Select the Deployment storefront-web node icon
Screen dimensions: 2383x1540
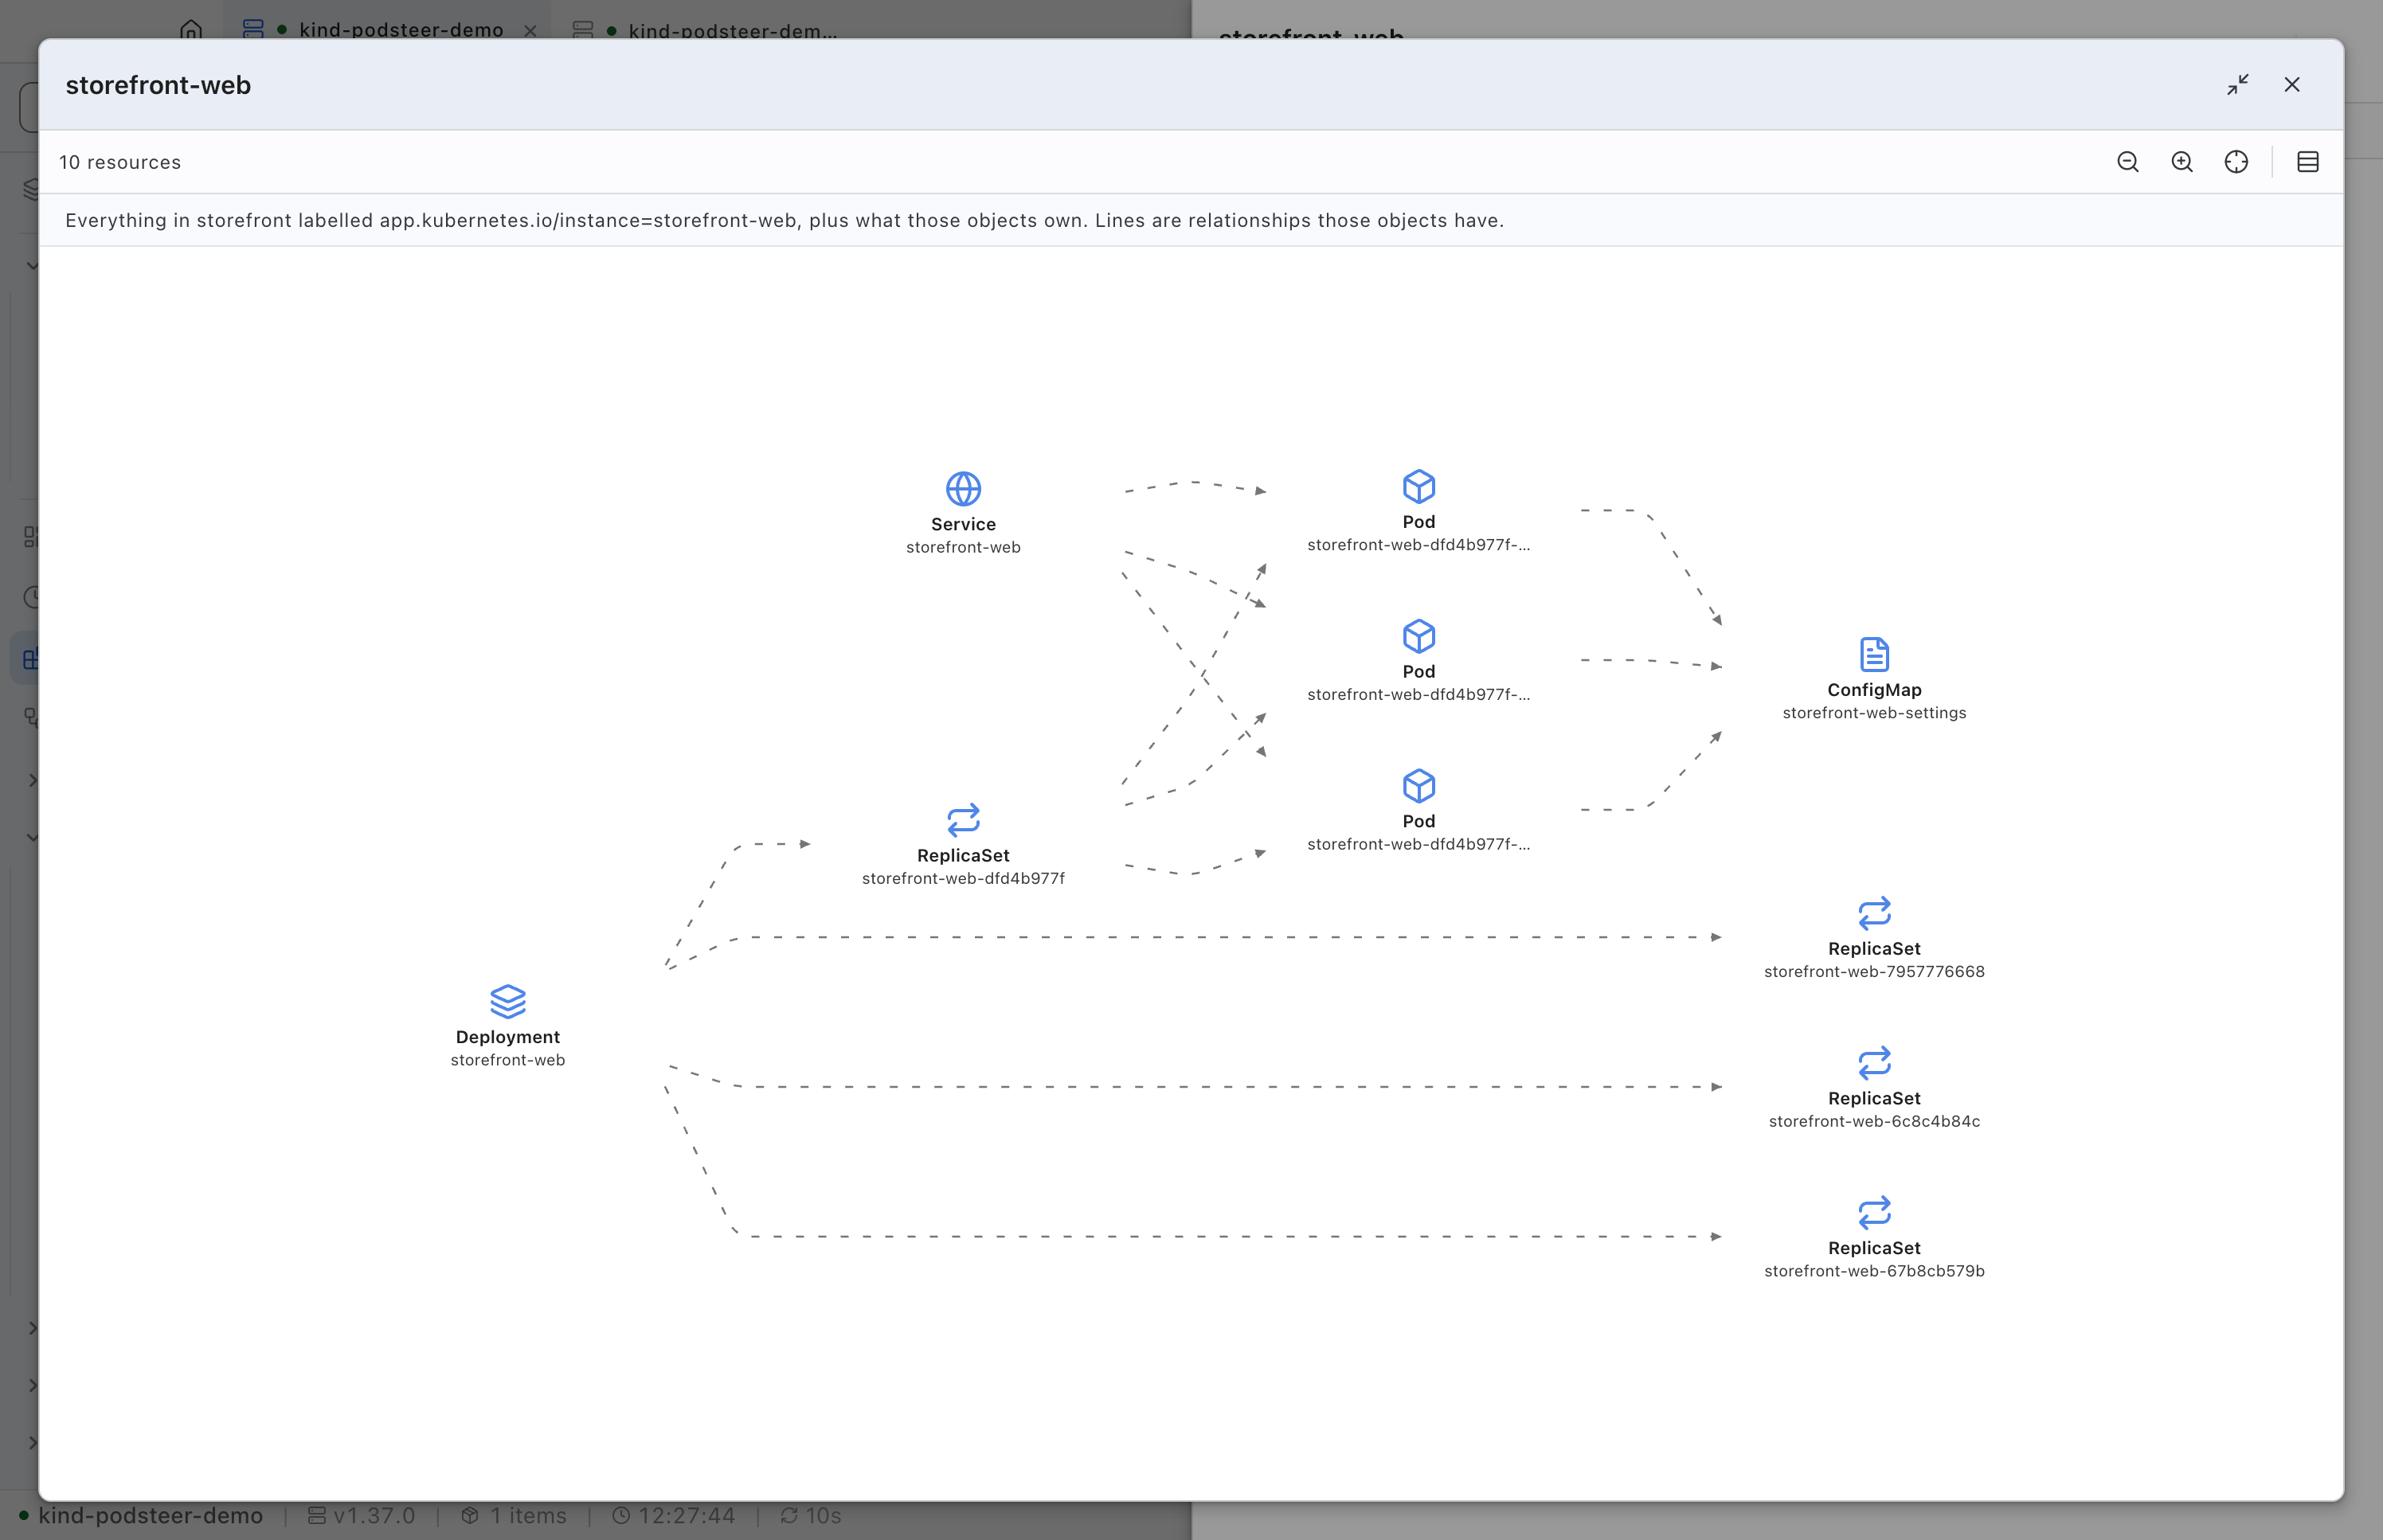click(x=508, y=1001)
